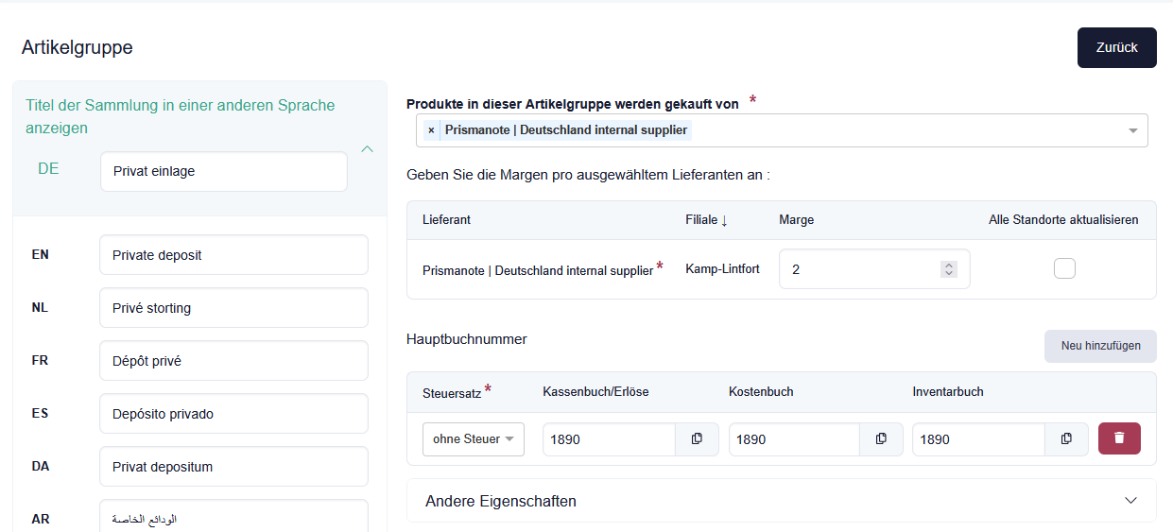
Task: Click the Kassenbuch/Erlöse 1890 input field
Action: [x=608, y=439]
